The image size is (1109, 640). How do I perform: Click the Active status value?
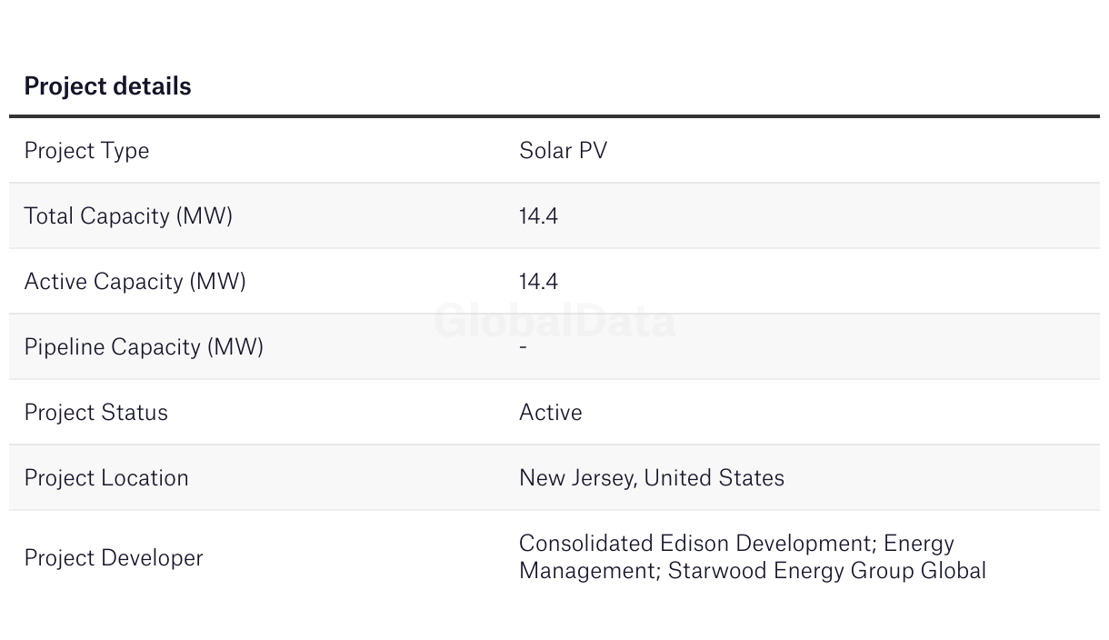551,413
